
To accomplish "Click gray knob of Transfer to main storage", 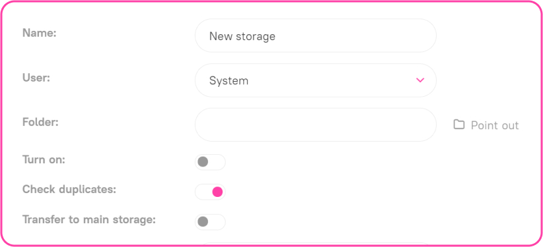I will [203, 221].
